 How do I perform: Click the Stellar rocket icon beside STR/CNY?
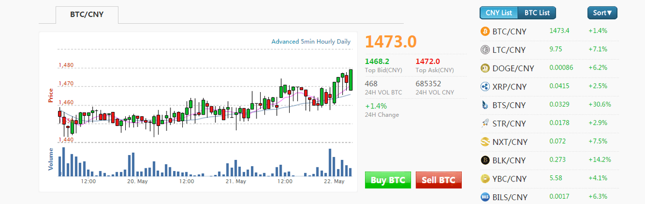[485, 123]
